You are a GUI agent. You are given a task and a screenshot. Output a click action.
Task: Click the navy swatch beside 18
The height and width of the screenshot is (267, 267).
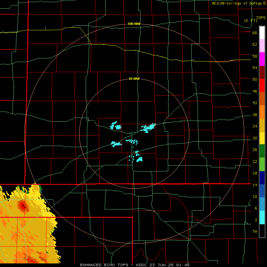[262, 178]
